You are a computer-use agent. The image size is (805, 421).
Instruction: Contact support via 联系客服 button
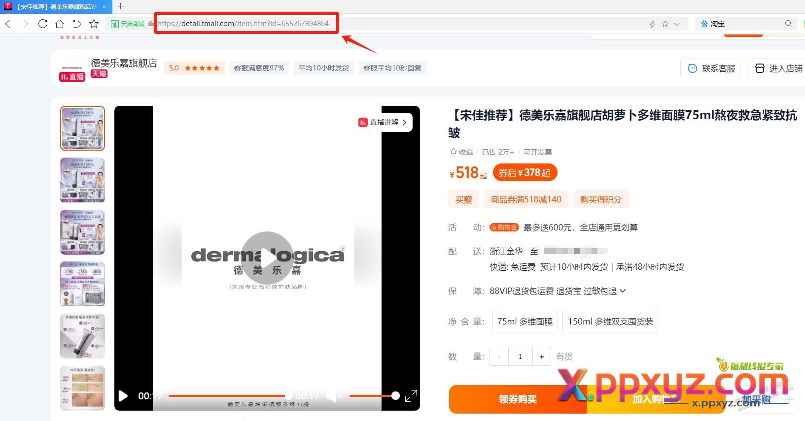[710, 68]
